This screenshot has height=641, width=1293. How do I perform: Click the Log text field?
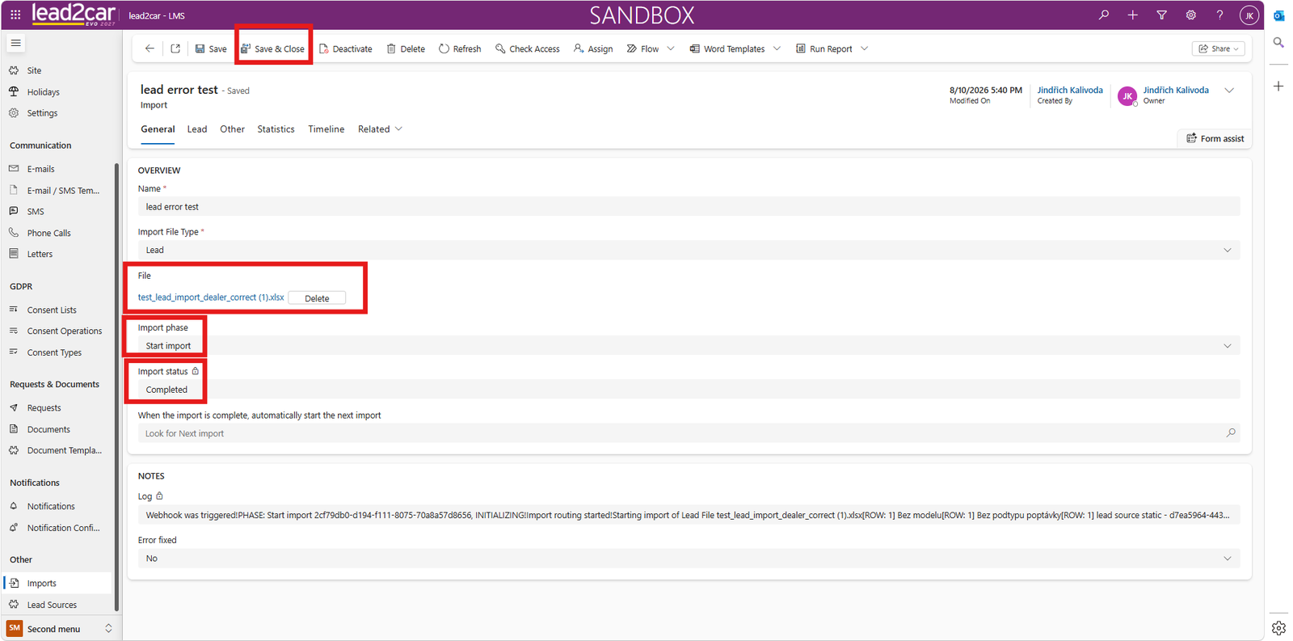click(689, 515)
